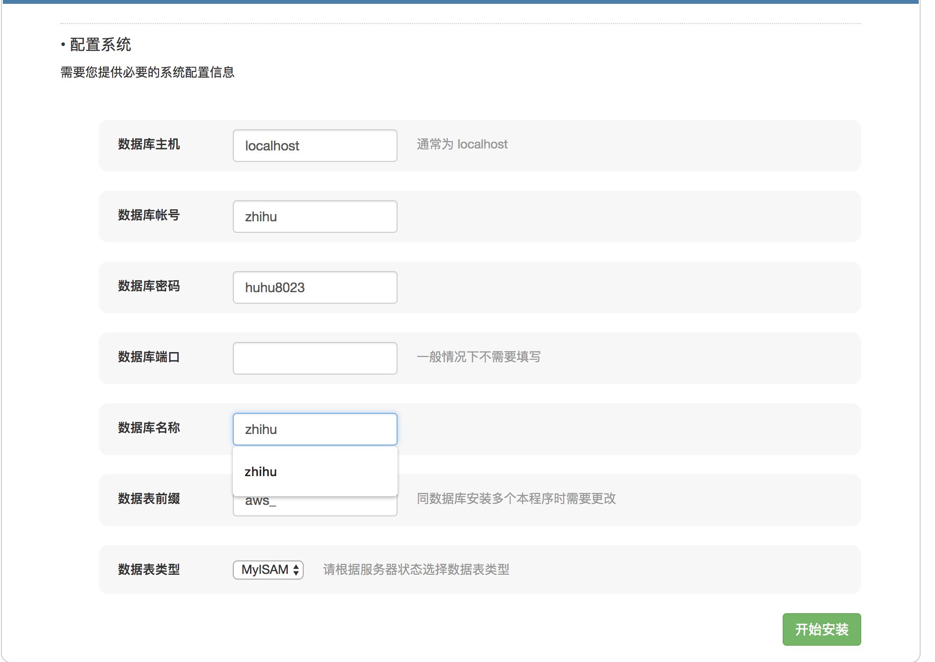Click the empty 数据库端口 input box

pyautogui.click(x=315, y=358)
